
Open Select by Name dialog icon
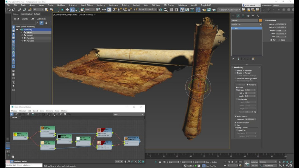click(51, 10)
